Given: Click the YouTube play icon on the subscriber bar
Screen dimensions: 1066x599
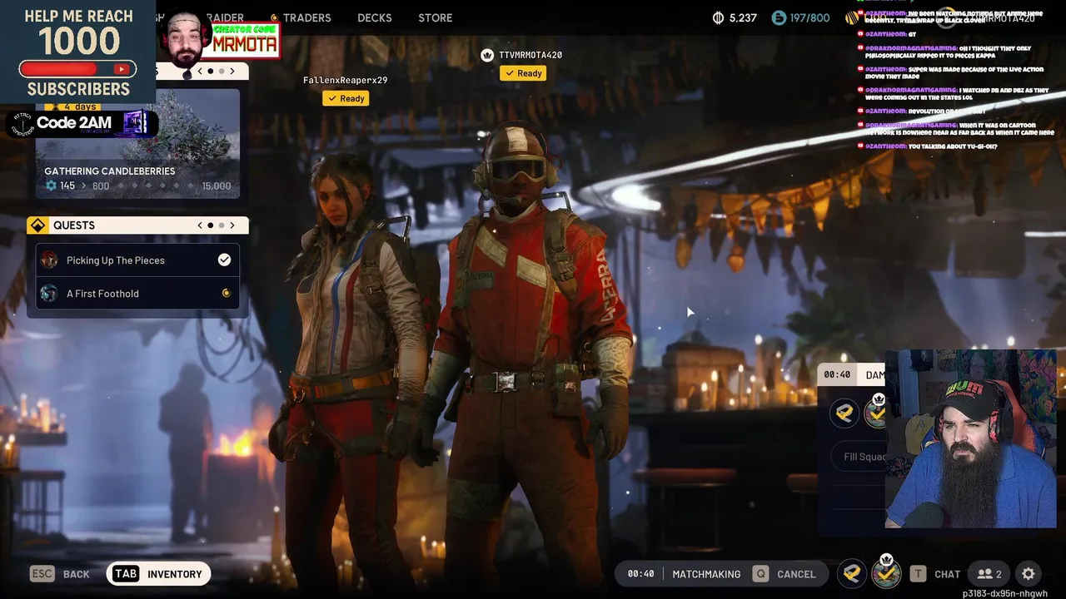Looking at the screenshot, I should click(122, 70).
